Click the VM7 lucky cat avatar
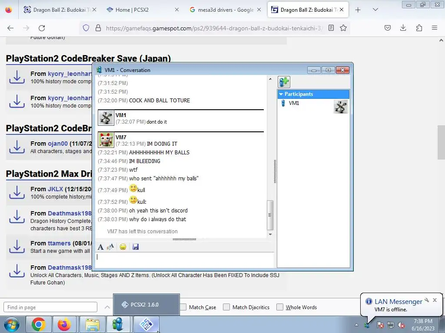 (x=106, y=140)
